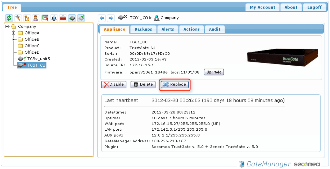Open the bell alerts icon

point(54,18)
